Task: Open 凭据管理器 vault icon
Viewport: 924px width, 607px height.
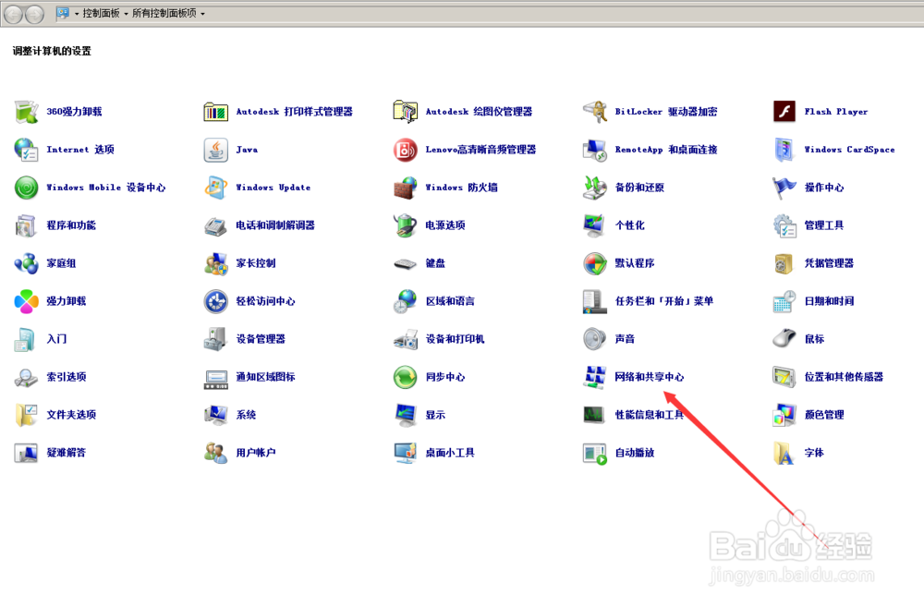Action: [784, 263]
